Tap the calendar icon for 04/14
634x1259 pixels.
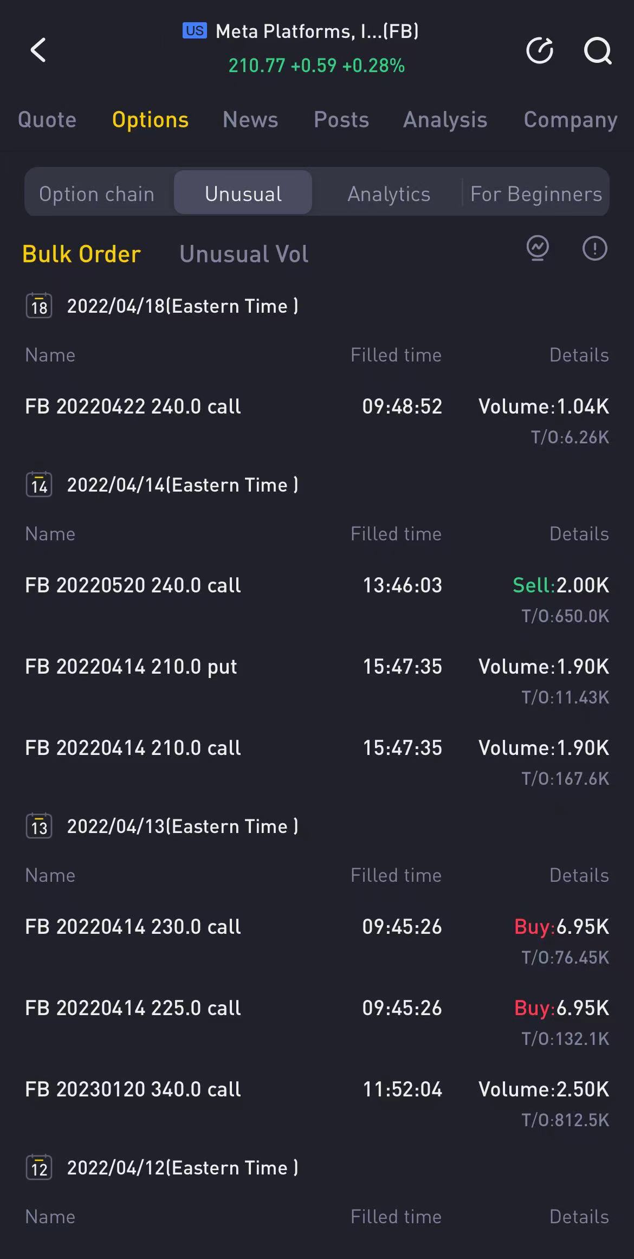click(39, 485)
